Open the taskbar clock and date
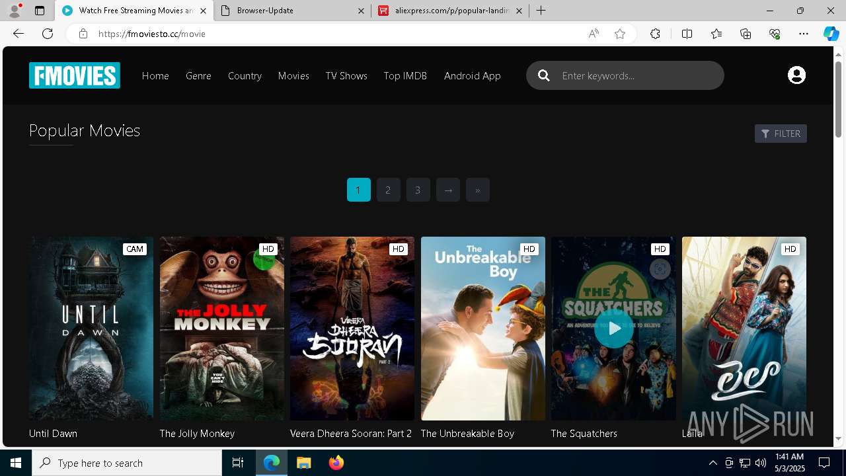Screen dimensions: 846x476 tap(789, 463)
